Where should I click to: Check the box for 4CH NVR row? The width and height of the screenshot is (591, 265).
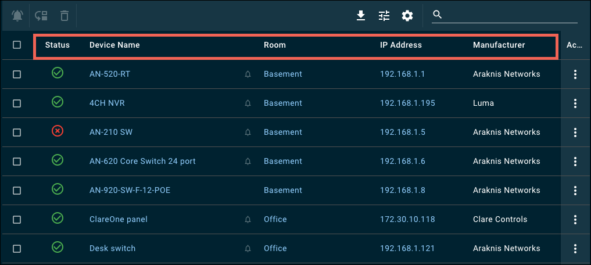17,103
